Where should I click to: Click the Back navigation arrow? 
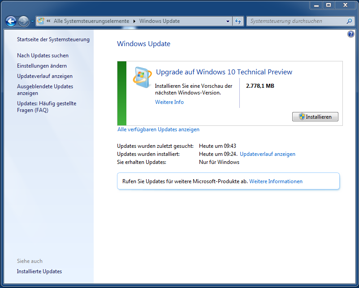pyautogui.click(x=11, y=21)
